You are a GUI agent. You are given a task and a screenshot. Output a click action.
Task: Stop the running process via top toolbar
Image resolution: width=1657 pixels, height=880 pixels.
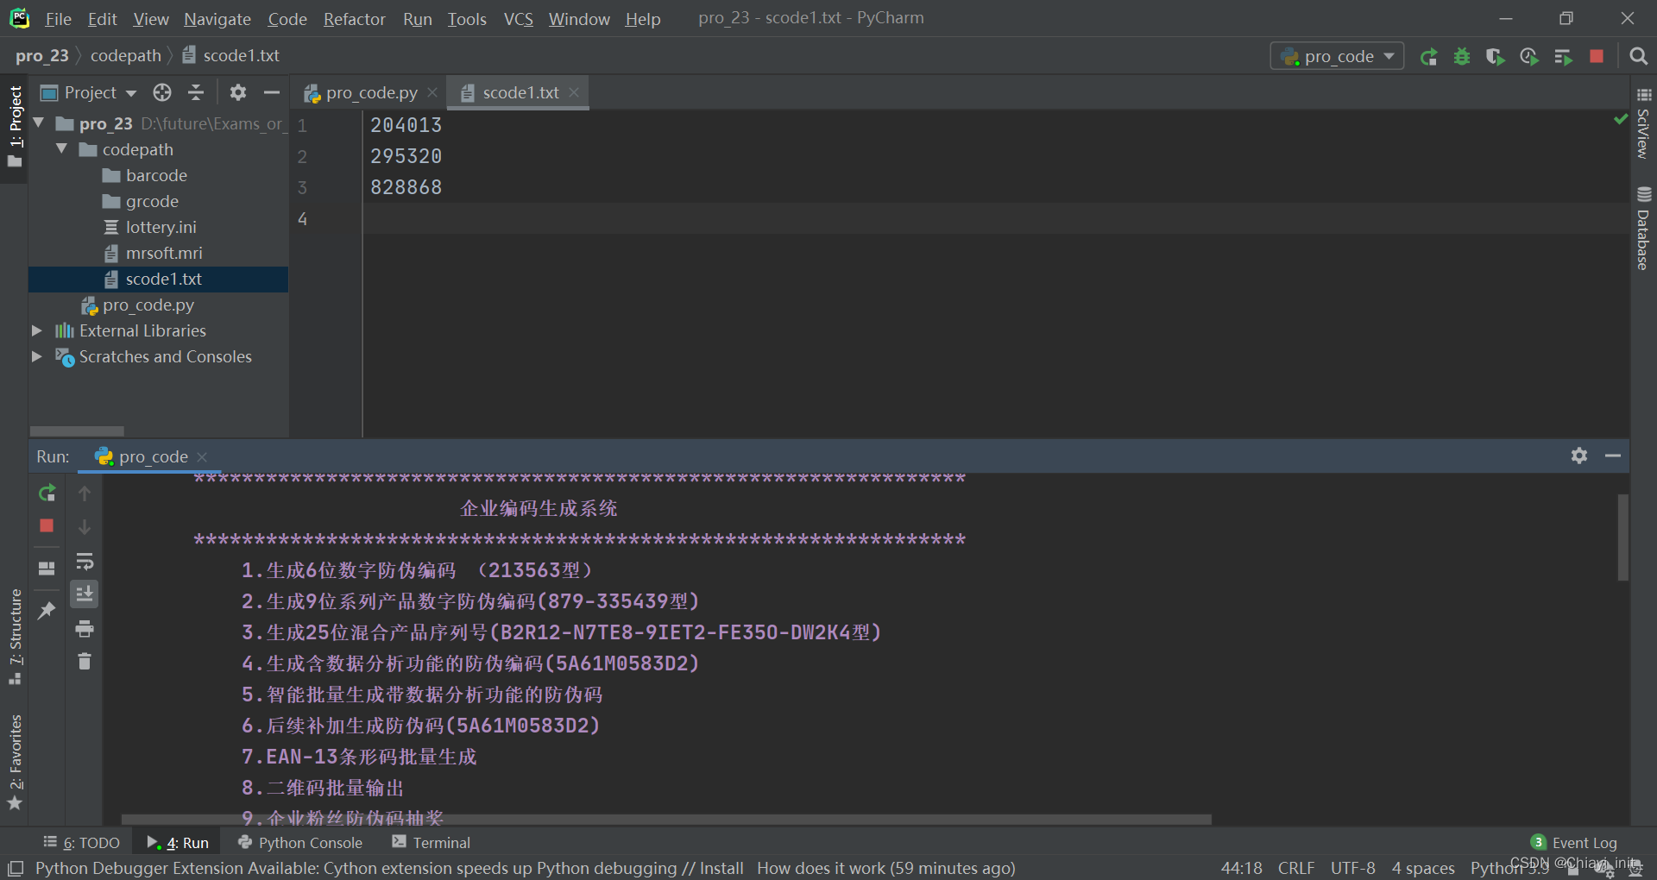click(x=1597, y=56)
